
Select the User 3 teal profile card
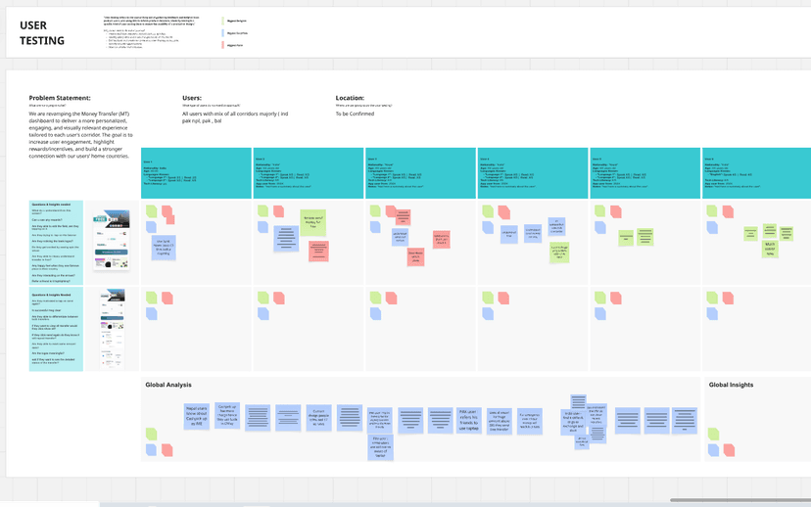tap(420, 173)
